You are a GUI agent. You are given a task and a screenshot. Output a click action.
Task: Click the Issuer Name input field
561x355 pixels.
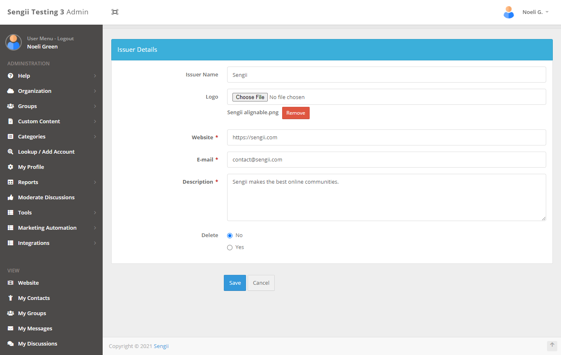tap(386, 75)
